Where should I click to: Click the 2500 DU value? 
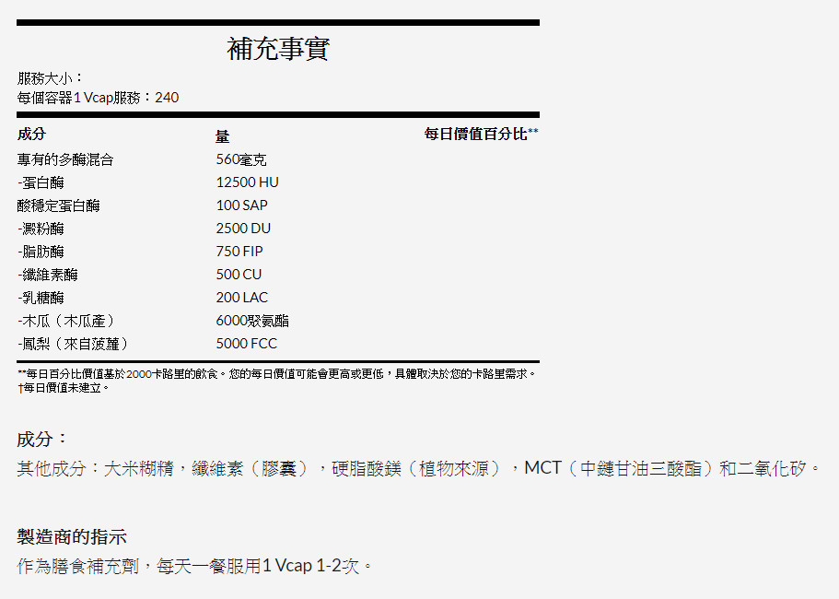(x=243, y=229)
